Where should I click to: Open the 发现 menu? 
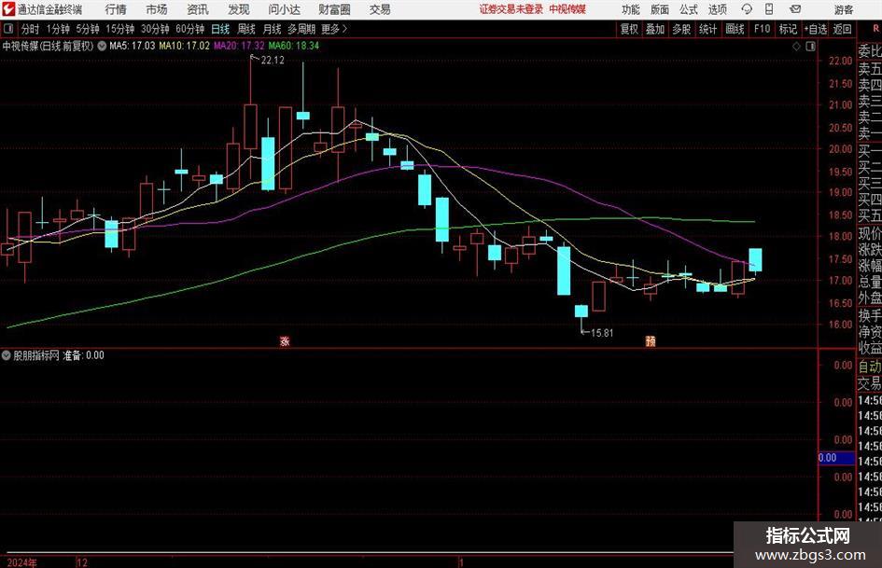click(239, 9)
